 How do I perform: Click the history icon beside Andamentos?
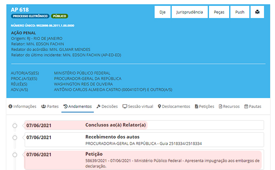[x=66, y=106]
